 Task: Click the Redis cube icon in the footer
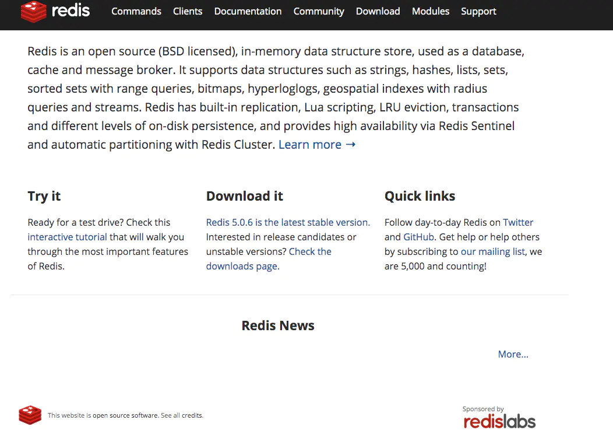[30, 415]
